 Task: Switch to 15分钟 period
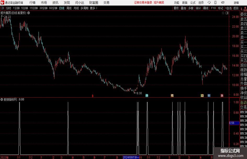click(34, 8)
